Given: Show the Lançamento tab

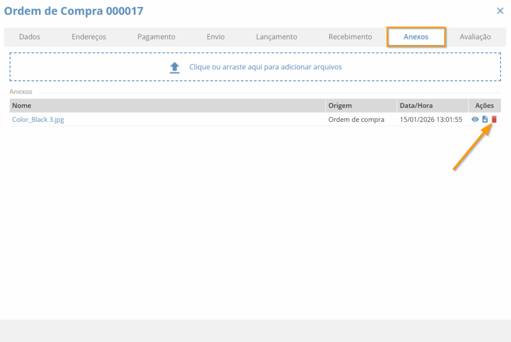Looking at the screenshot, I should coord(276,37).
